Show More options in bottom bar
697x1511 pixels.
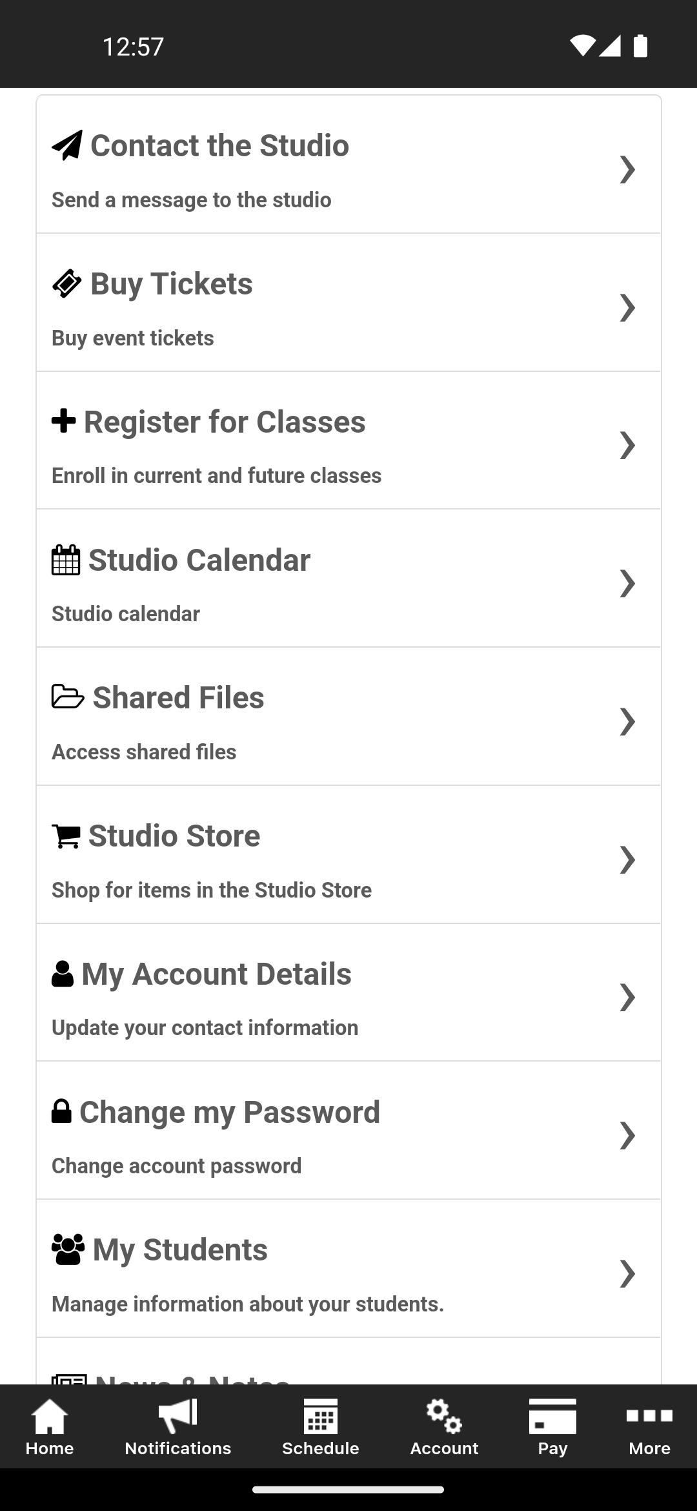pos(649,1427)
